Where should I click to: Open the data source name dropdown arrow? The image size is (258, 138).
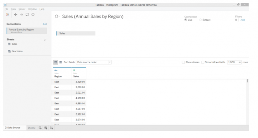pyautogui.click(x=59, y=16)
